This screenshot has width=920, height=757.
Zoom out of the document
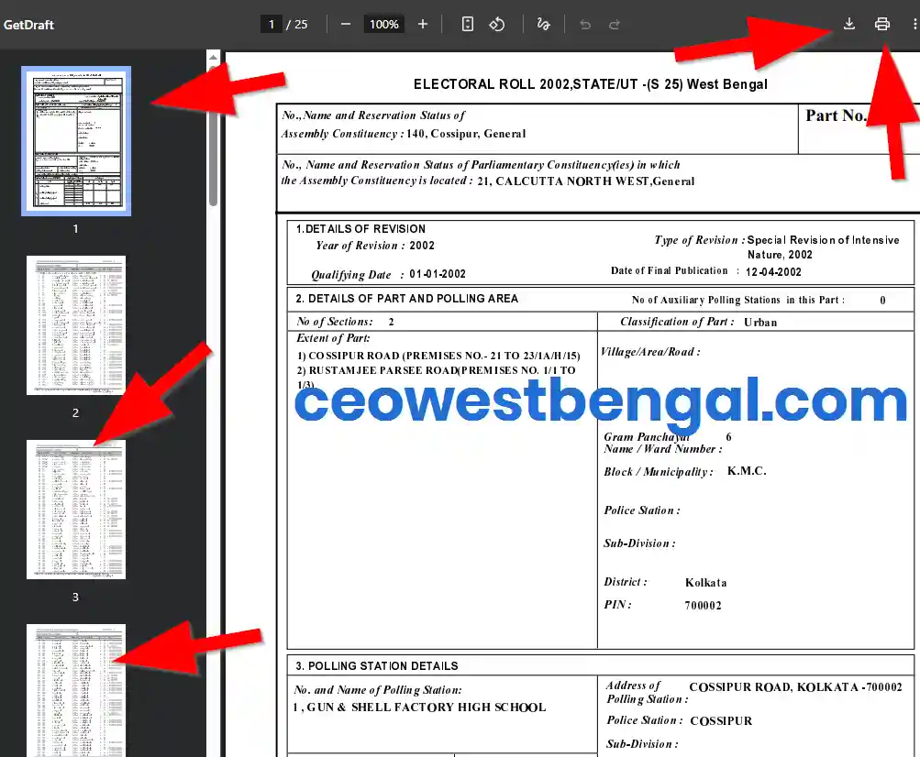(346, 24)
